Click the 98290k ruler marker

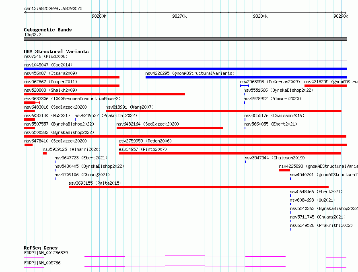[x=341, y=16]
